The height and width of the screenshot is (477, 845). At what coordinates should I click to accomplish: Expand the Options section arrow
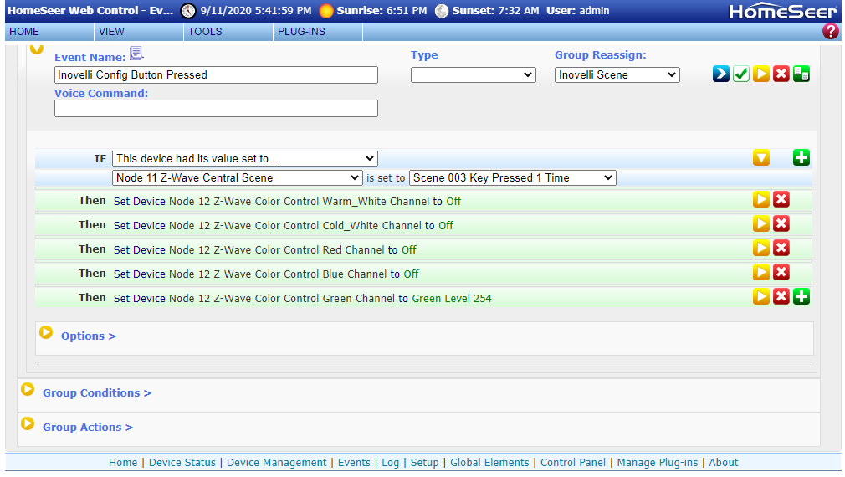pyautogui.click(x=46, y=332)
